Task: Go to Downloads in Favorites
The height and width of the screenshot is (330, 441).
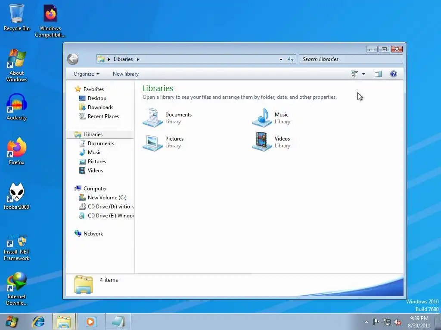Action: pyautogui.click(x=100, y=107)
